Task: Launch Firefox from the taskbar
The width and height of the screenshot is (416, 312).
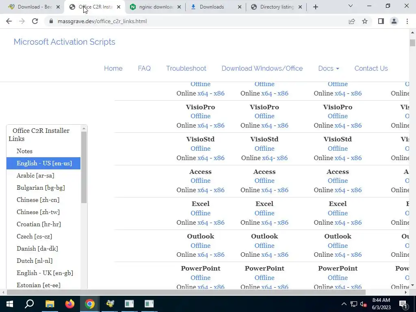Action: point(70,304)
